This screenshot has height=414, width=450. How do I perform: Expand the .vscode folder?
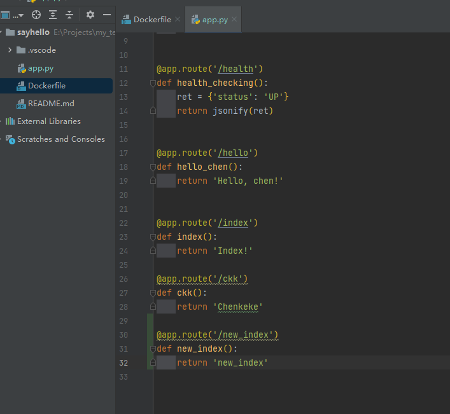[x=10, y=50]
